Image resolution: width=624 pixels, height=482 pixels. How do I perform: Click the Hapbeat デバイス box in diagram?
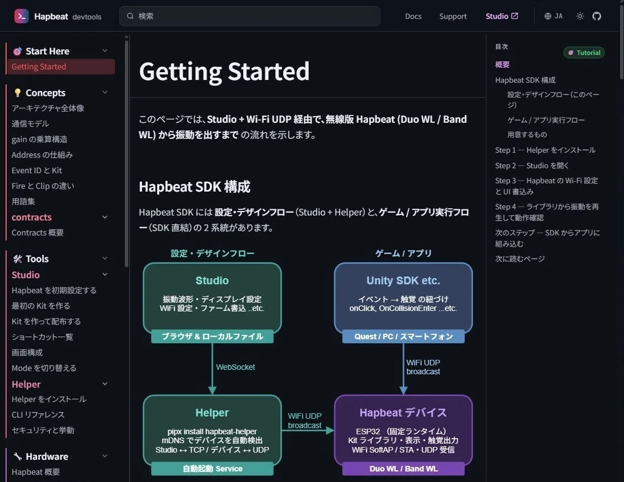click(x=403, y=430)
